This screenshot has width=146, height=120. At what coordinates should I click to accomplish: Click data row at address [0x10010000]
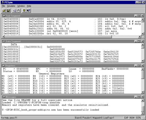tap(60, 52)
